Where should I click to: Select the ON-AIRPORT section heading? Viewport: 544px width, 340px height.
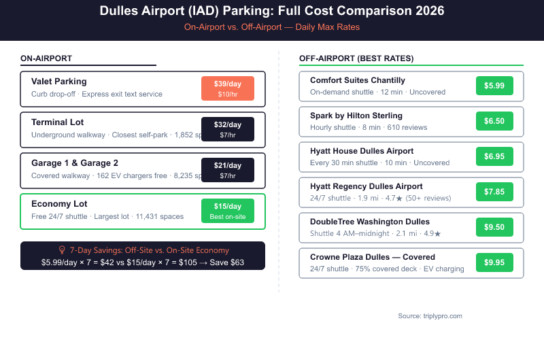[46, 58]
